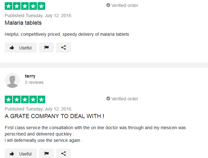
Task: Click five-star rating on terry's review
Action: pos(25,99)
